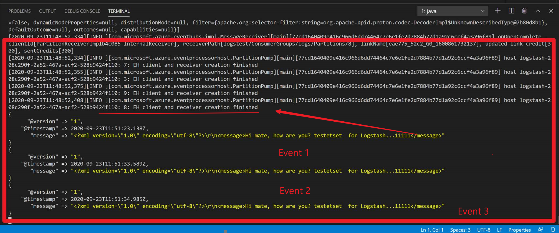Create a new terminal with plus icon

tap(498, 11)
